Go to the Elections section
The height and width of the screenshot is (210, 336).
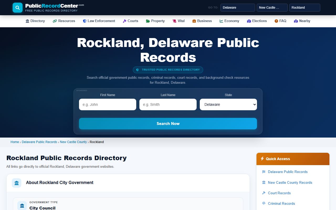tap(257, 21)
